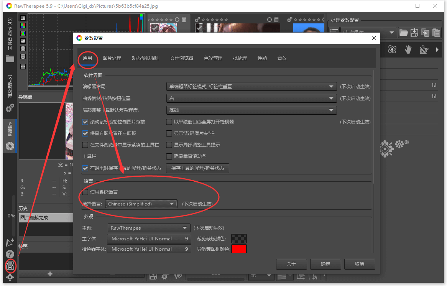Viewport: 447px width, 286px height.
Task: Enable compact toolbar in file browser checkbox
Action: 85,145
